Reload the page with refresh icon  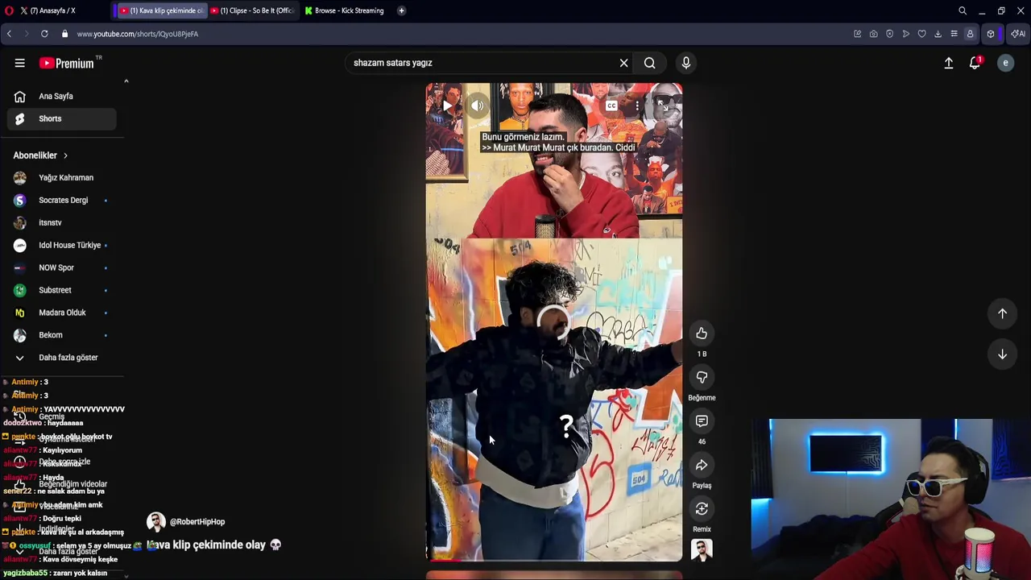point(44,34)
